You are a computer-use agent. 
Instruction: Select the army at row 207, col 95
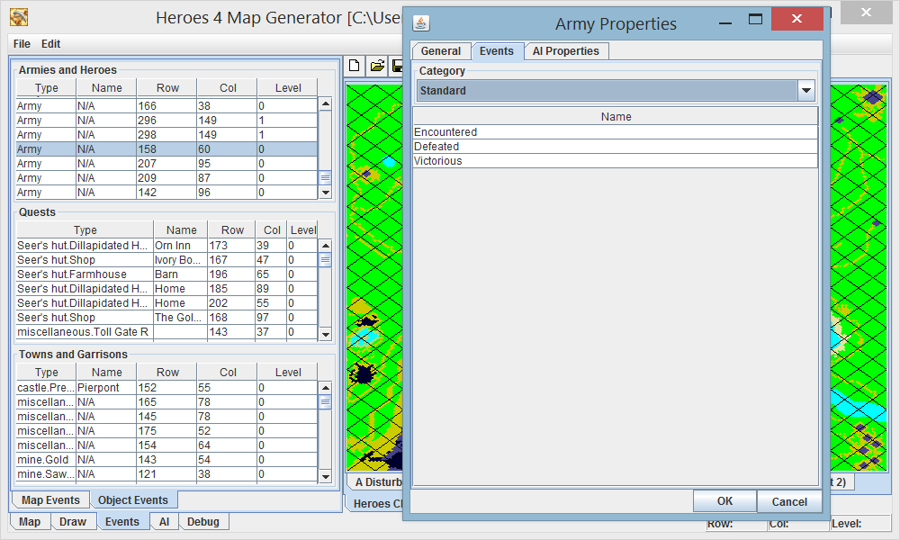coord(167,163)
